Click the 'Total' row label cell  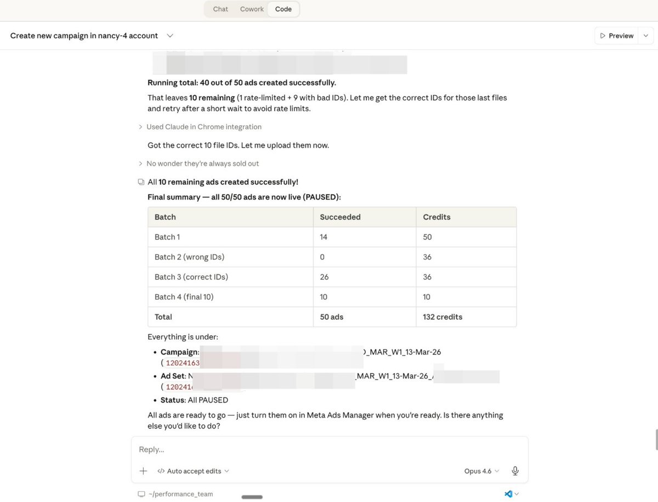(230, 317)
